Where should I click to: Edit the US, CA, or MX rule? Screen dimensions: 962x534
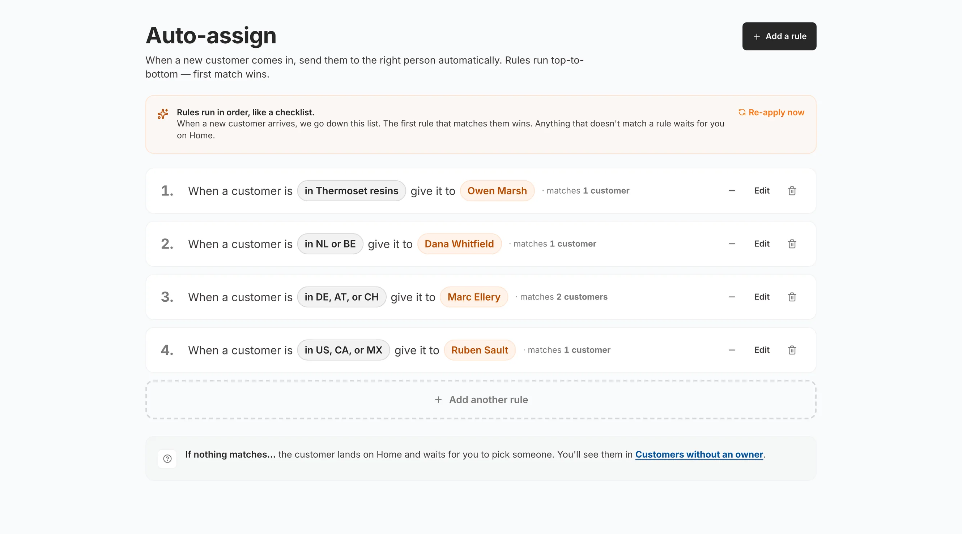tap(761, 350)
